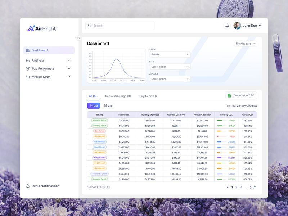
Task: Click the $3,132.15 monthly cashflow cell
Action: (x=176, y=174)
